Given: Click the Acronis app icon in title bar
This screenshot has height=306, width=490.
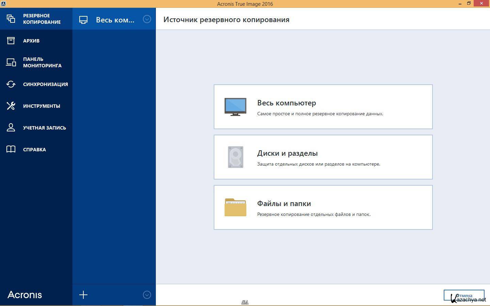Looking at the screenshot, I should (x=3, y=3).
